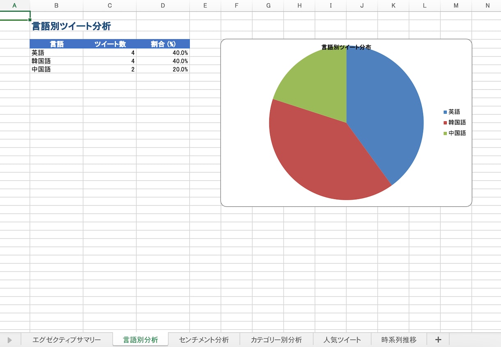
Task: Select the ツイート数 header cell
Action: (110, 44)
